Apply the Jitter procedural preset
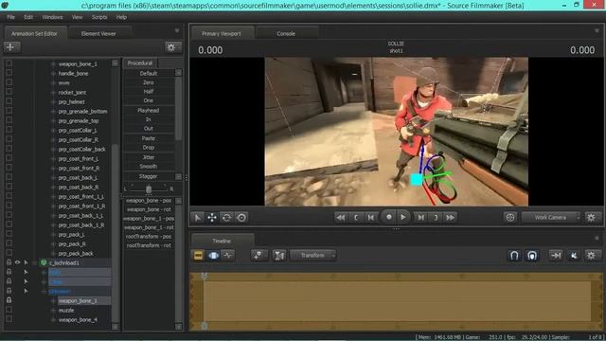The image size is (606, 341). pyautogui.click(x=149, y=157)
